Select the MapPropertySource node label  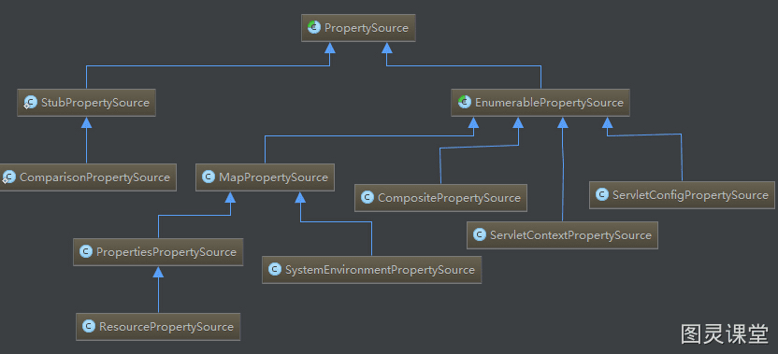tap(273, 177)
